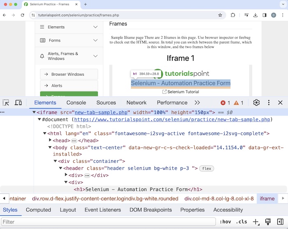This screenshot has height=229, width=288.
Task: Open the tab search dropdown
Action: tap(283, 4)
